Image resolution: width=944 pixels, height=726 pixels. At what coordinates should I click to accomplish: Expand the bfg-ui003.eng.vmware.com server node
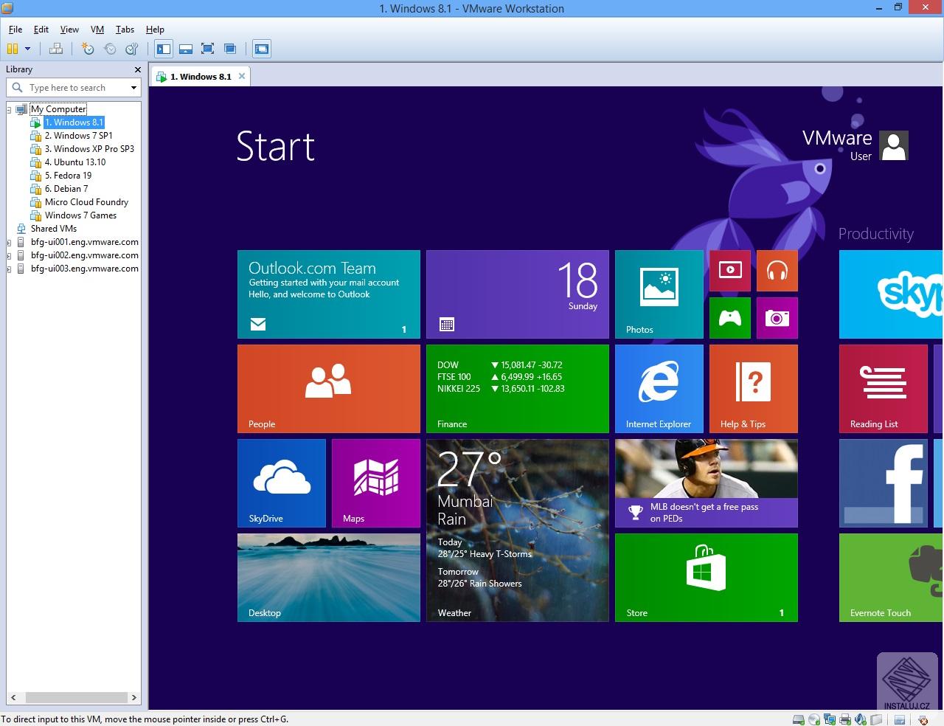[x=9, y=269]
